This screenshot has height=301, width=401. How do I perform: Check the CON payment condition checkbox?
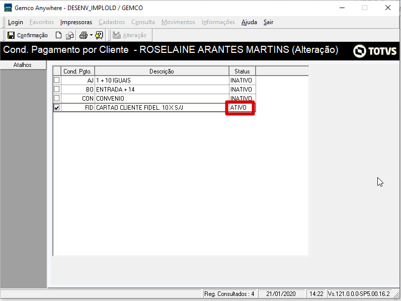coord(57,98)
